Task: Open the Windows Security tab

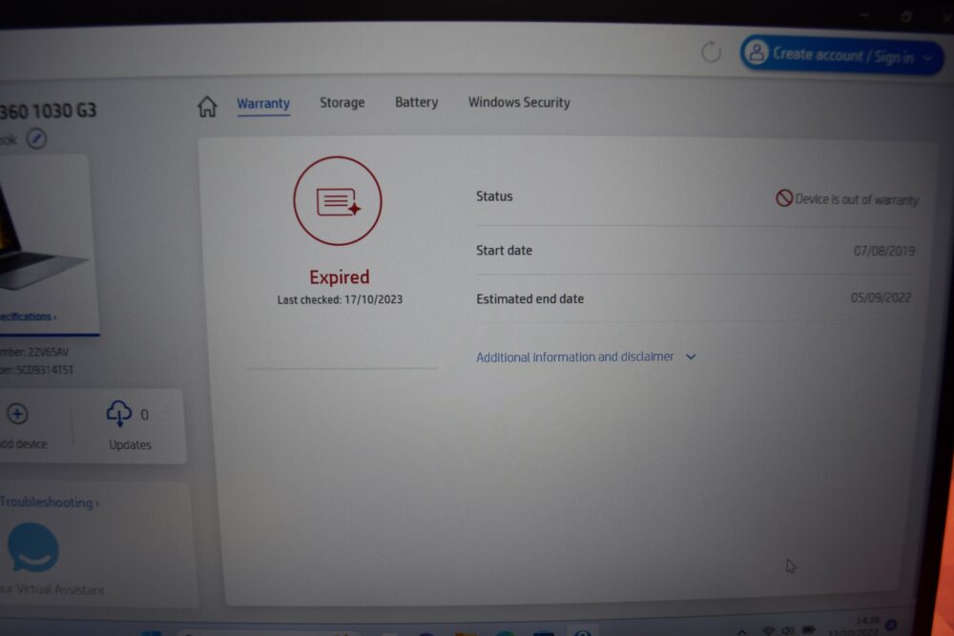Action: (519, 102)
